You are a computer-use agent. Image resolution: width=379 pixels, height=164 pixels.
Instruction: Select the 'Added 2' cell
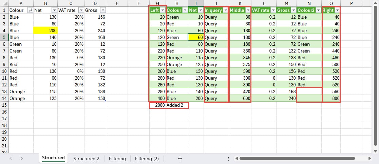pos(177,105)
